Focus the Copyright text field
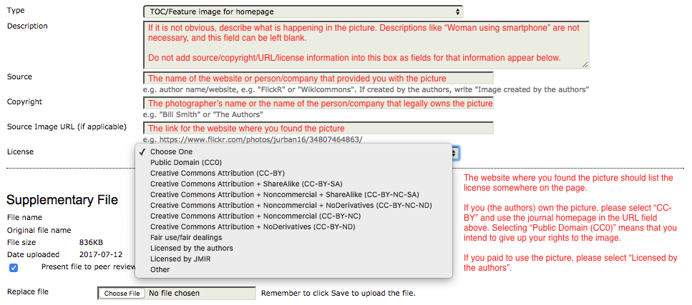Viewport: 692px width, 305px height. click(318, 103)
